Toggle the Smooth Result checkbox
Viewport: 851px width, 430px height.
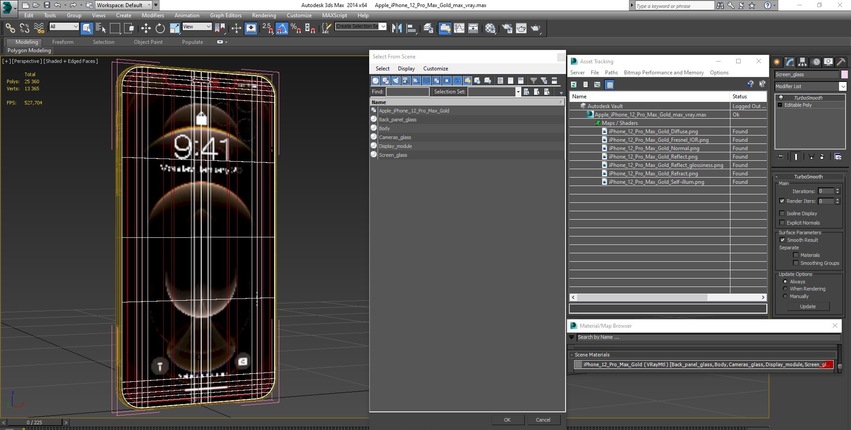(782, 240)
